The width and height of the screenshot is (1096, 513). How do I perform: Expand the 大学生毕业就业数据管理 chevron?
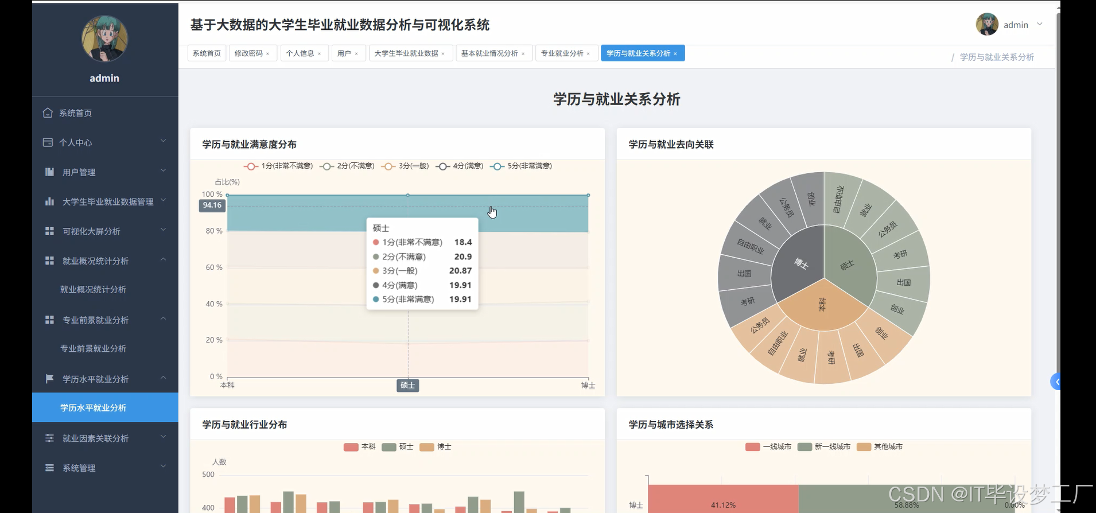pyautogui.click(x=164, y=200)
